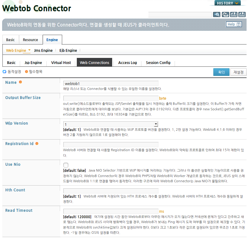249x238 pixels.
Task: Click the Use Nio label
Action: coord(13,164)
